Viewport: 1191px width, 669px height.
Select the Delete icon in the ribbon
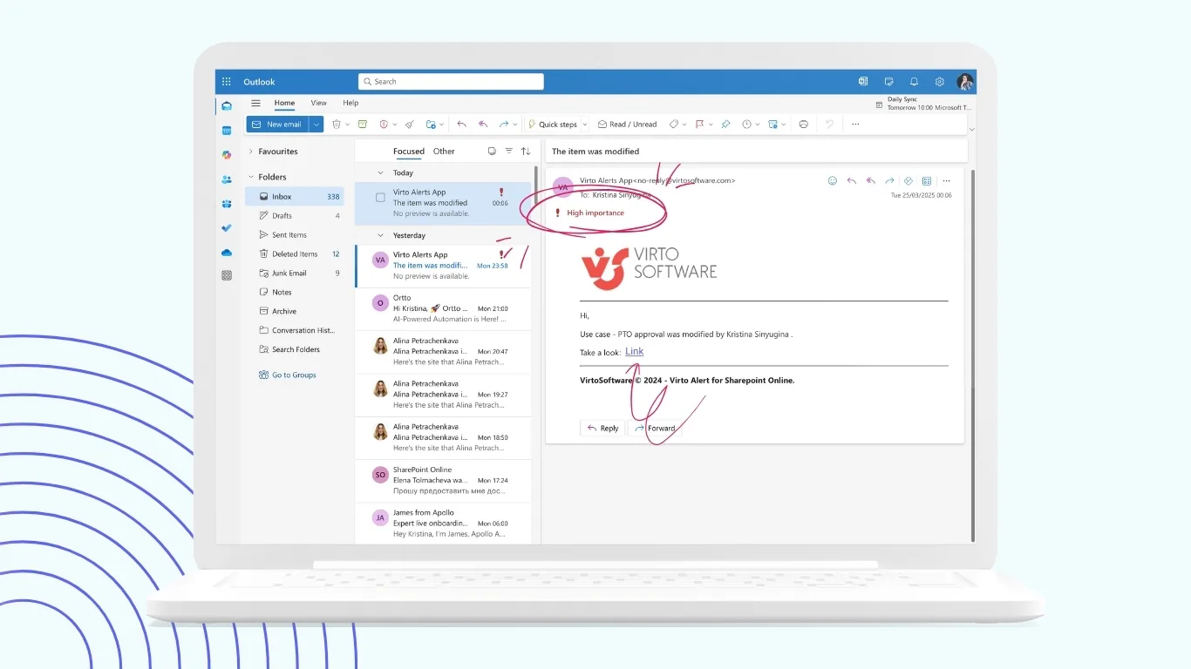pyautogui.click(x=337, y=124)
